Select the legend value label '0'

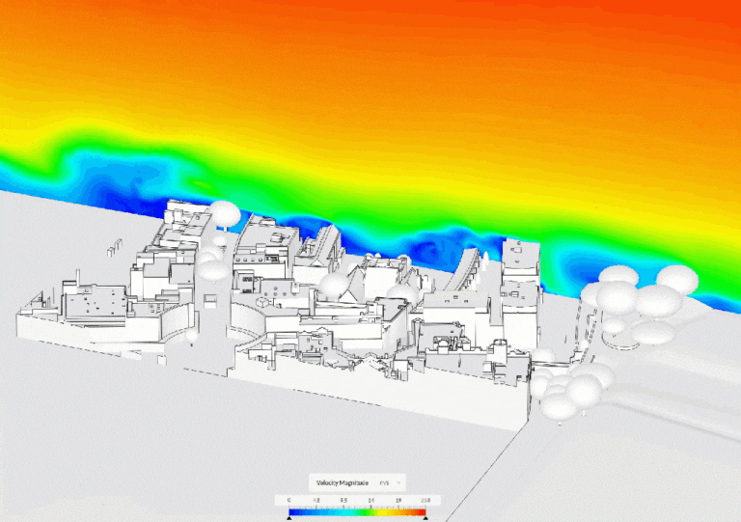click(x=289, y=500)
